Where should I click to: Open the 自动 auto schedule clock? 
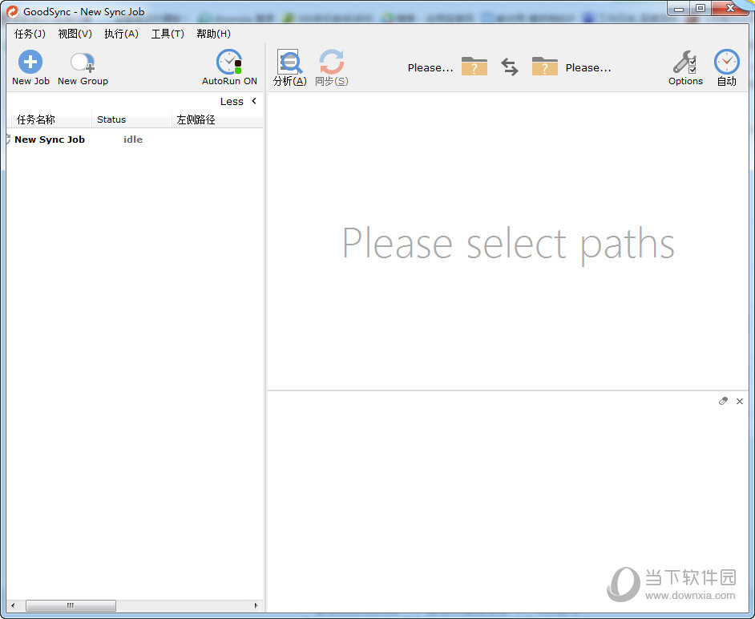pos(726,68)
